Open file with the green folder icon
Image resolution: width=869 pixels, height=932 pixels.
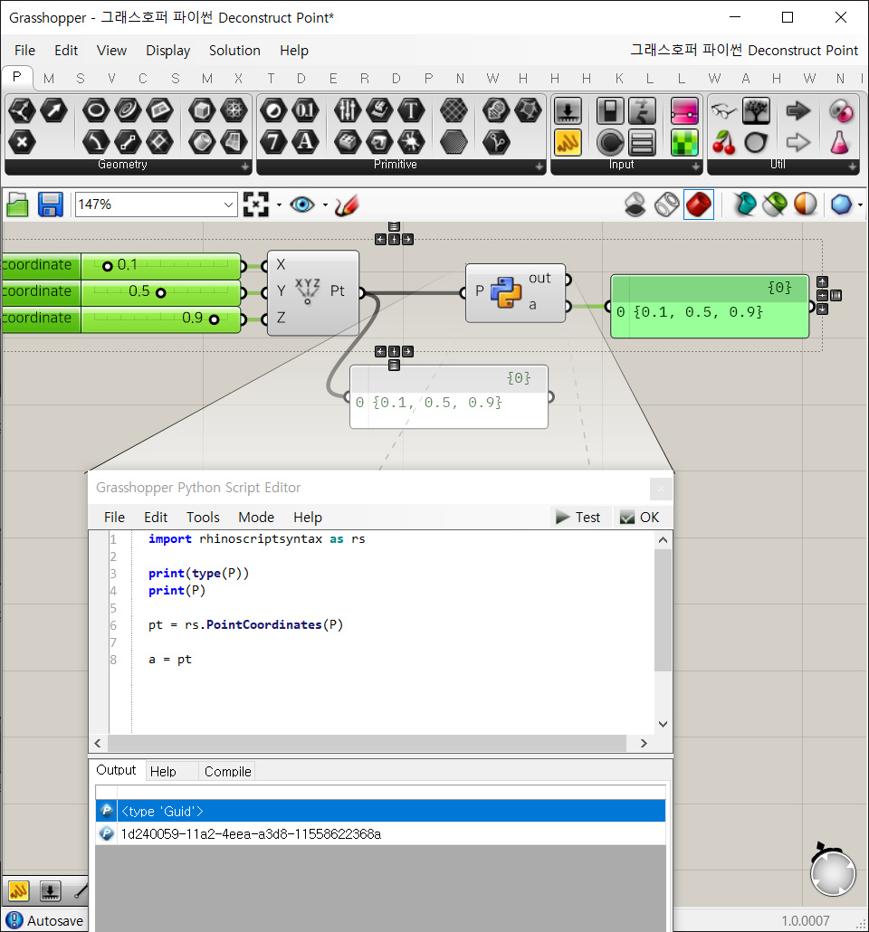click(18, 205)
